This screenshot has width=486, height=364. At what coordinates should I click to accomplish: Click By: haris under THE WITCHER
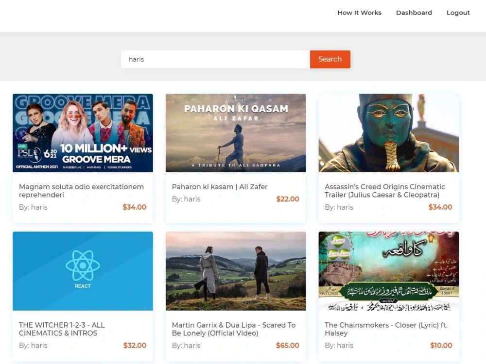click(33, 346)
